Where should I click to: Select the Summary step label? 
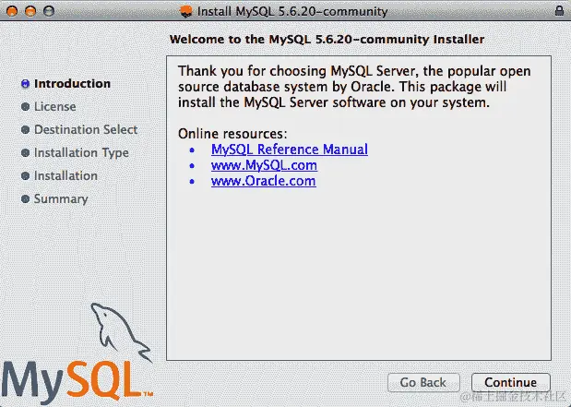(61, 199)
